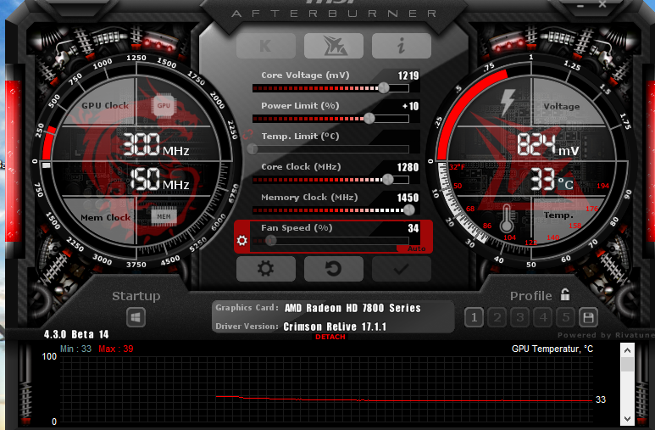Click the AMD Radeon HD 7800 Series text
655x430 pixels.
[x=352, y=308]
